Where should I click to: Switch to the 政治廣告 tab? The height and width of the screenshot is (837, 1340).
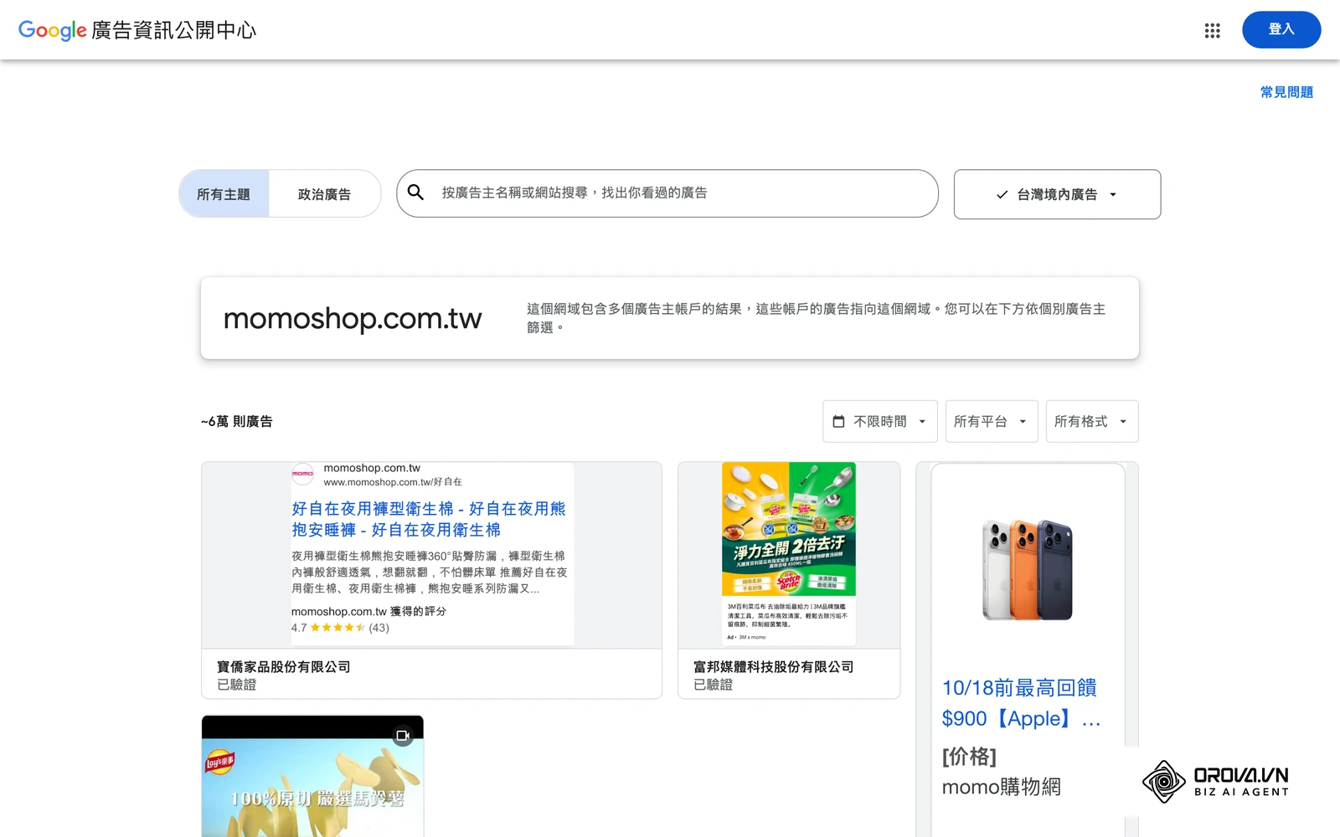[x=325, y=194]
